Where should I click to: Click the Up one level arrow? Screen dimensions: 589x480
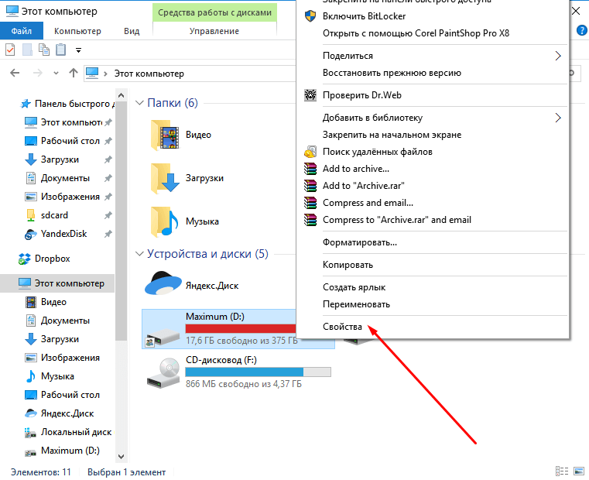[74, 73]
